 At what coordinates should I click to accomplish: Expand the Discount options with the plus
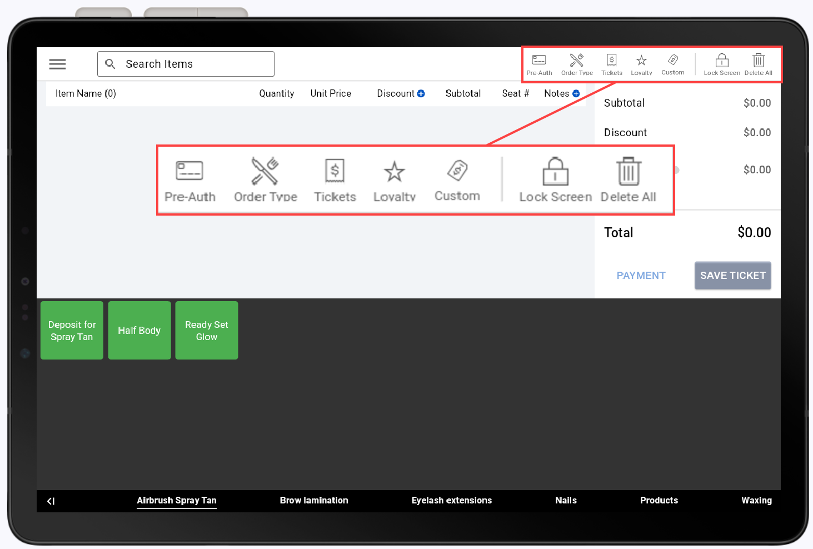[421, 93]
